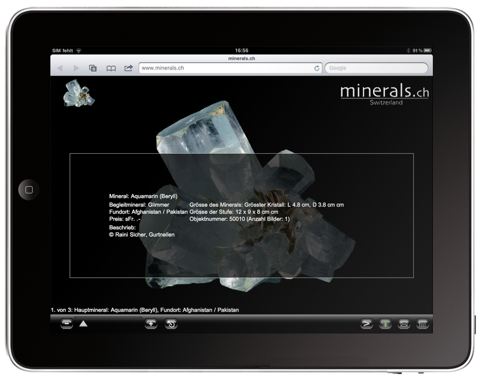Go back in Safari history

(60, 68)
